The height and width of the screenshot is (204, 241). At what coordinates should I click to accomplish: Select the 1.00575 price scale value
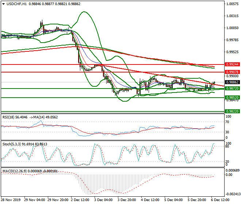233,4
